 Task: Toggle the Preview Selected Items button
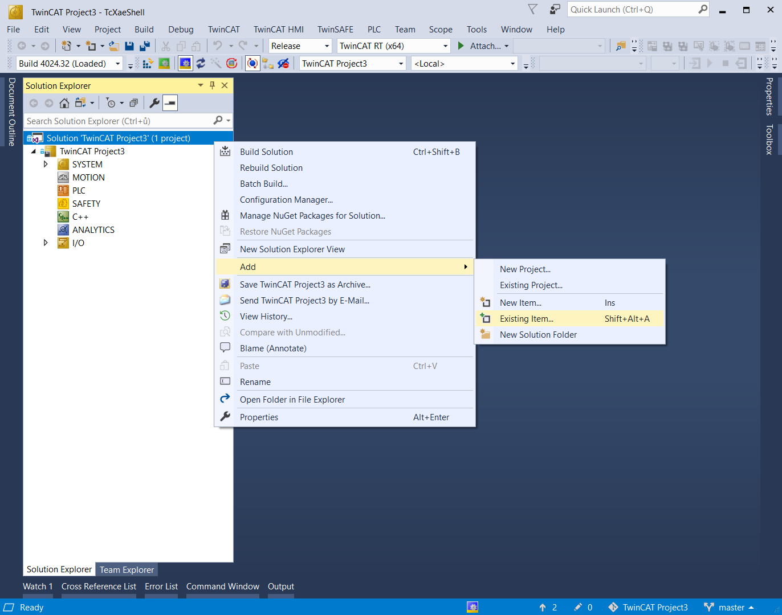pos(170,103)
